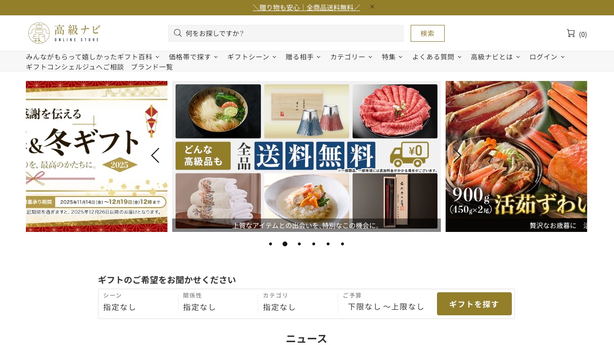
Task: Open the ブランド一覧 link
Action: point(152,67)
